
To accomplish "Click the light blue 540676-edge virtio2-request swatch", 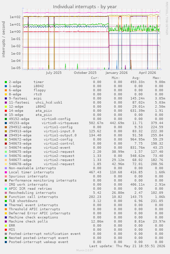I will tap(6, 156).
